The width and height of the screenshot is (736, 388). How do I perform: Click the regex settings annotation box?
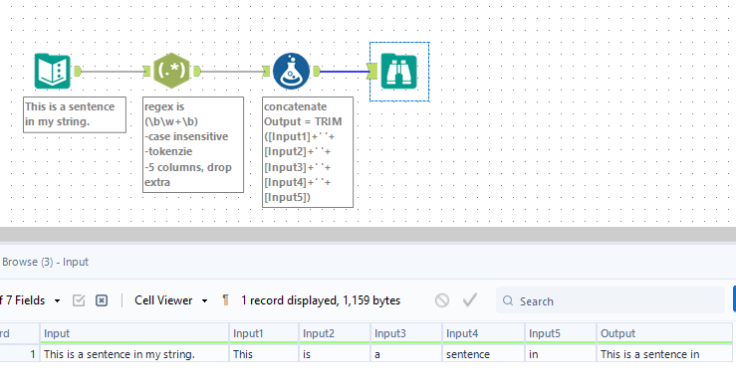pos(193,144)
